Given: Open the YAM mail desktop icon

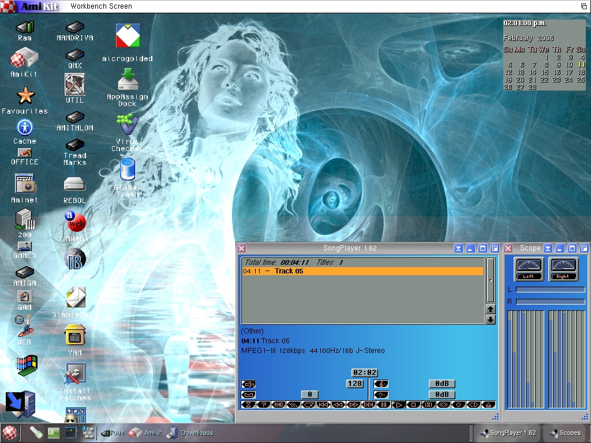Looking at the screenshot, I should click(x=74, y=339).
